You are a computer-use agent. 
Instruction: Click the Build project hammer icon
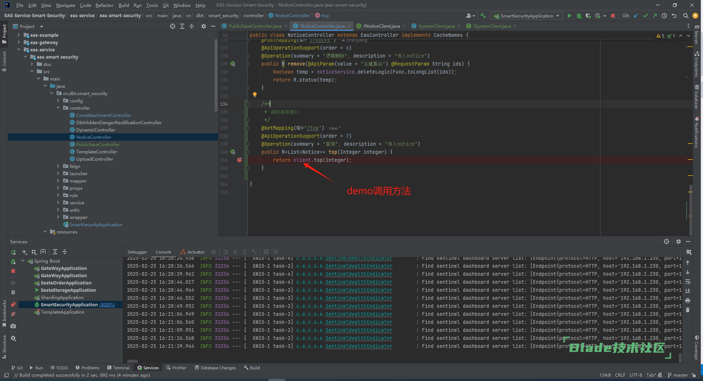(483, 16)
